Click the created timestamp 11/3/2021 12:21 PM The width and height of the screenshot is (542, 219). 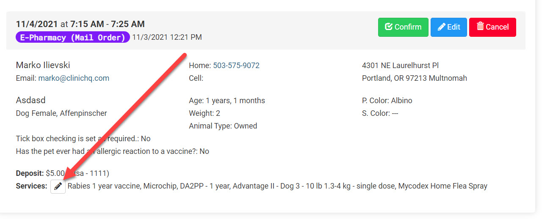(167, 37)
